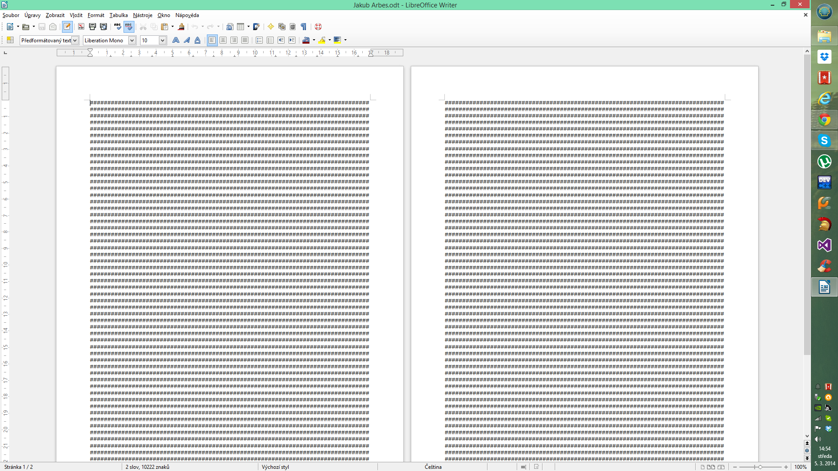Open Page Preview from toolbar
The width and height of the screenshot is (838, 471).
103,27
